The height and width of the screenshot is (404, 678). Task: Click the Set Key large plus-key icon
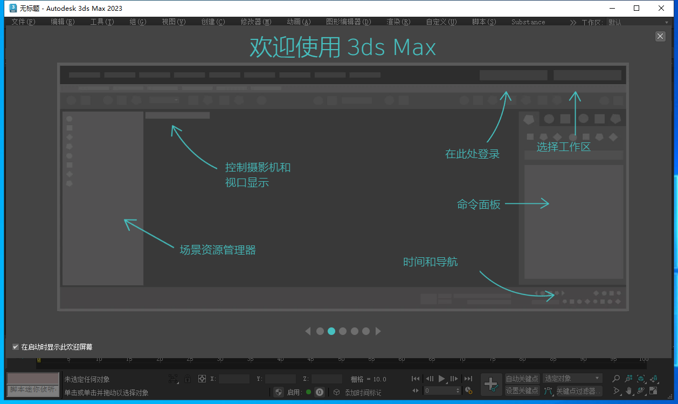(490, 385)
